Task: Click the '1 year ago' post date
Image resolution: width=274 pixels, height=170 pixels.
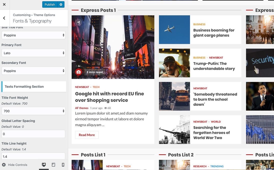Action: 96,108
